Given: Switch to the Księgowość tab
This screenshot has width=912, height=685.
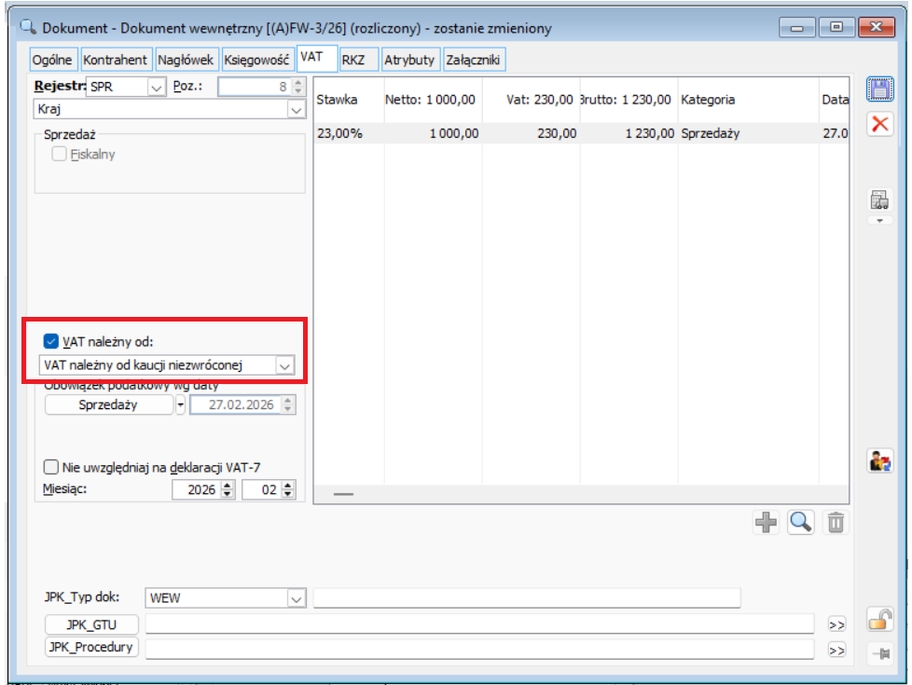Looking at the screenshot, I should click(256, 60).
